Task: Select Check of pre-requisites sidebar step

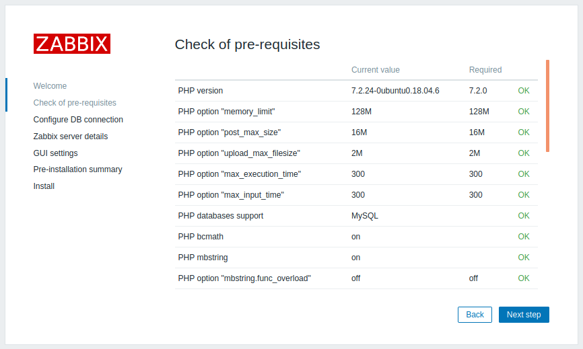Action: (75, 103)
